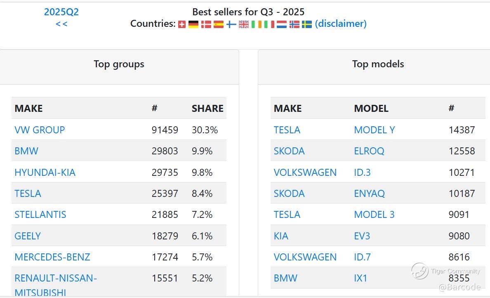Click the Netherlands flag icon
The height and width of the screenshot is (298, 490).
(282, 24)
